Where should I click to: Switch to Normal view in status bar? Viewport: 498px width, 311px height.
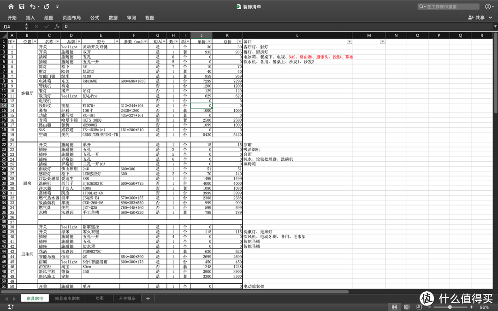point(394,307)
